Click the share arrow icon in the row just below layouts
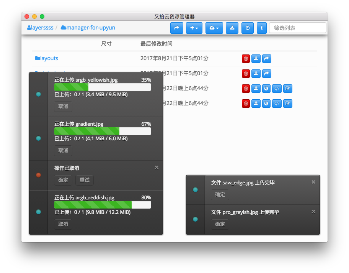 [267, 74]
